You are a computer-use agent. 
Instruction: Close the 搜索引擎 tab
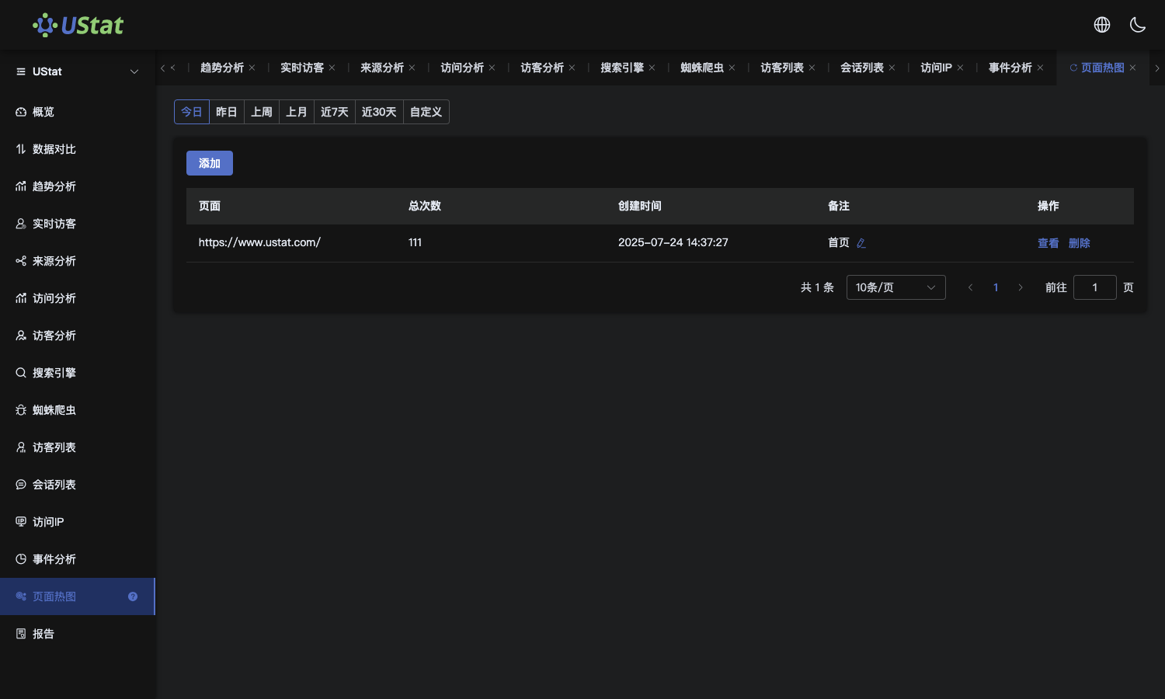click(652, 68)
